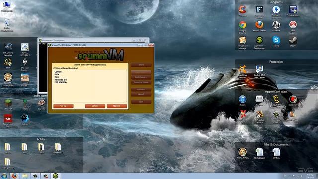This screenshot has width=318, height=179.
Task: Select Nintendo DS in the directory list
Action: 61,80
